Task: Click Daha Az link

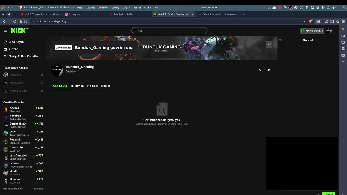Action: (38, 188)
